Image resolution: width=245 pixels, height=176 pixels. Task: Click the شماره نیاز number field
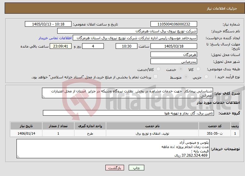[x=173, y=24]
